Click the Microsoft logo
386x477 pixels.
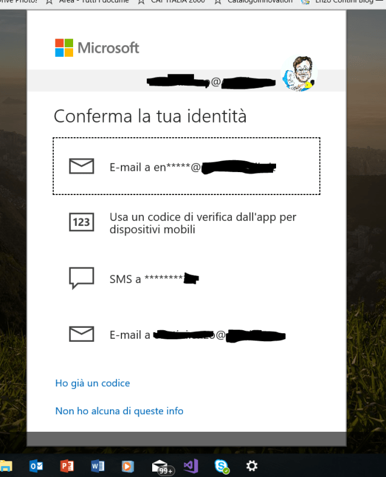[x=97, y=48]
